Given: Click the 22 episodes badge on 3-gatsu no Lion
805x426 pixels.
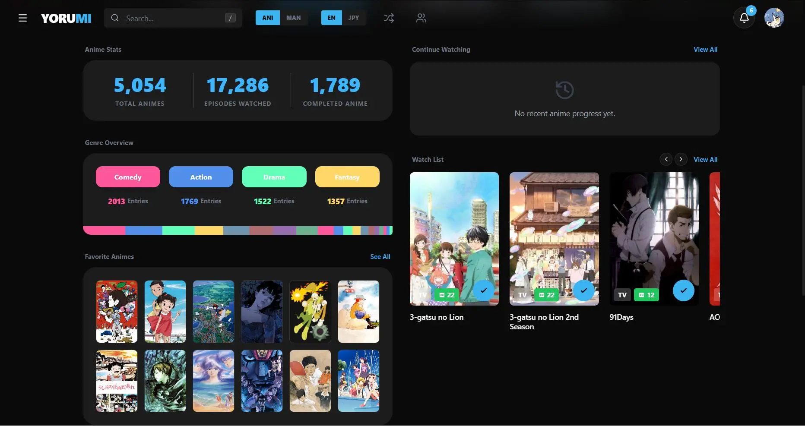Looking at the screenshot, I should (x=447, y=295).
